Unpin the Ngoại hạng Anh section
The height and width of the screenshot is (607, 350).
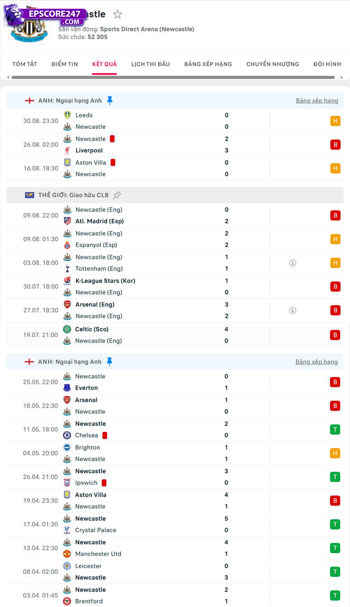click(110, 100)
